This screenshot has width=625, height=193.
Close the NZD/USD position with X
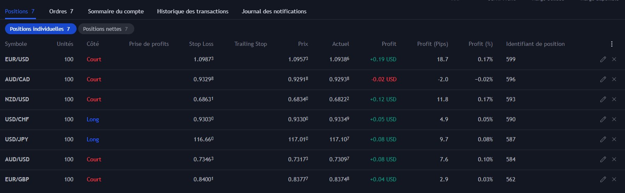click(x=614, y=99)
